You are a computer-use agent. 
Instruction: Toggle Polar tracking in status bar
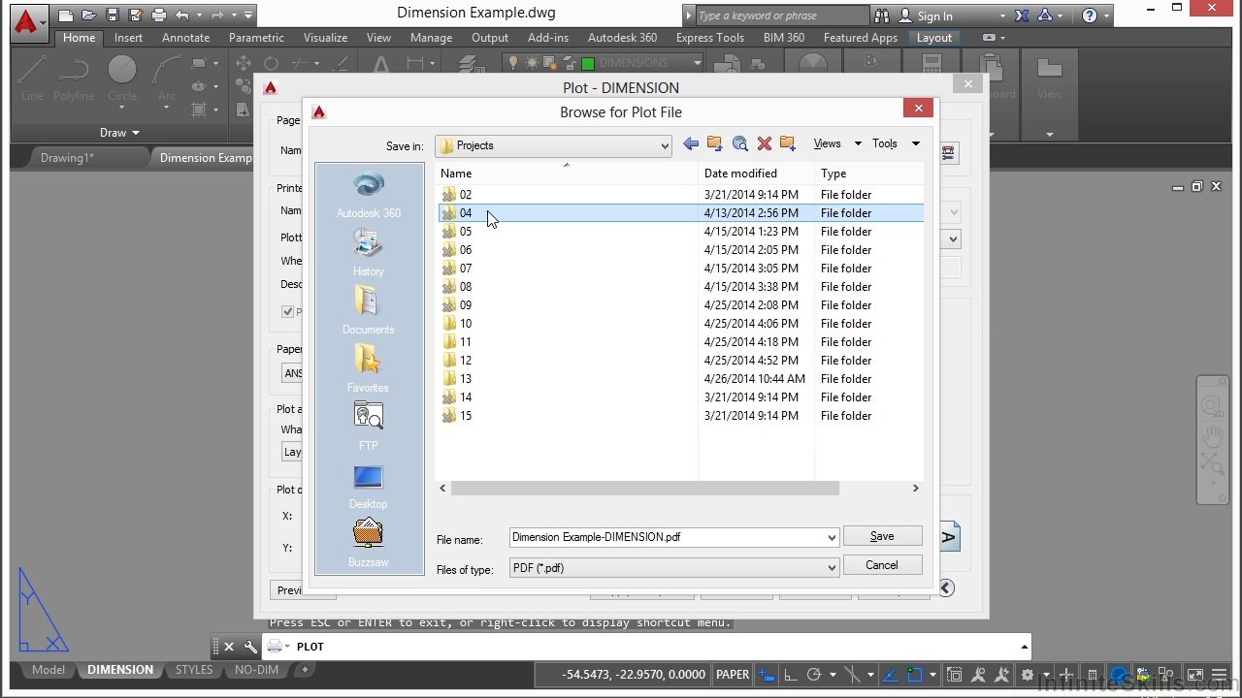click(814, 675)
